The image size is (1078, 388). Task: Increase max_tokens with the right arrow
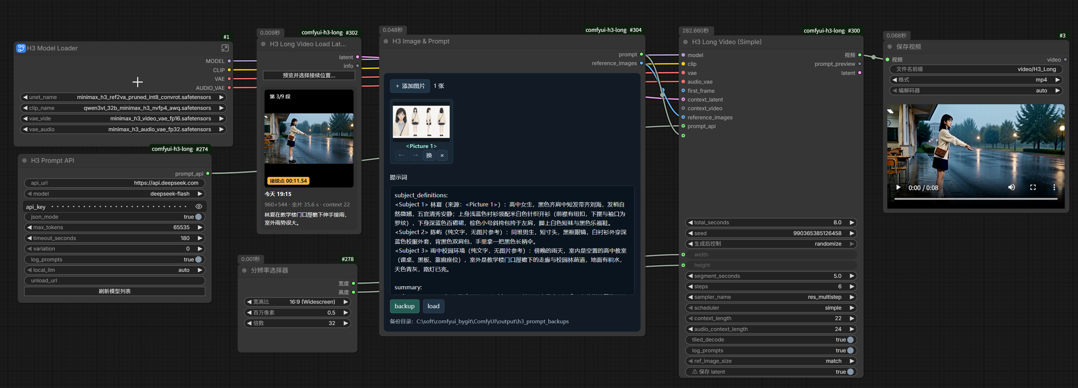click(x=200, y=227)
